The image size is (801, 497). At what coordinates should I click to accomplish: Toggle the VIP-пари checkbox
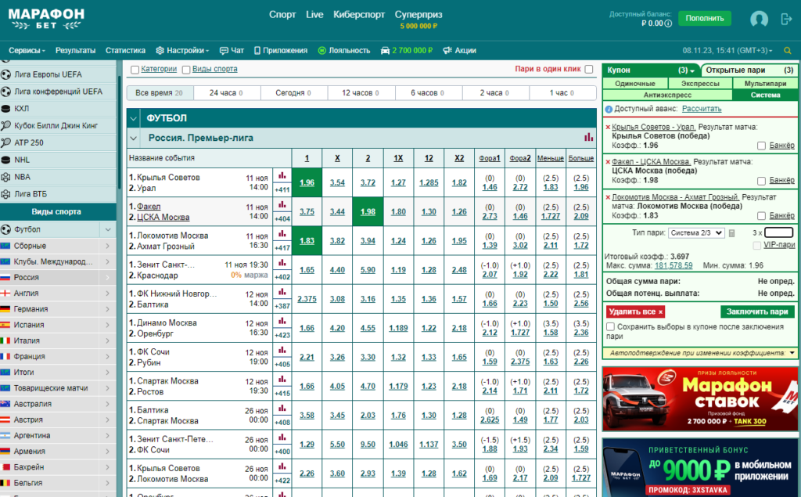(757, 246)
